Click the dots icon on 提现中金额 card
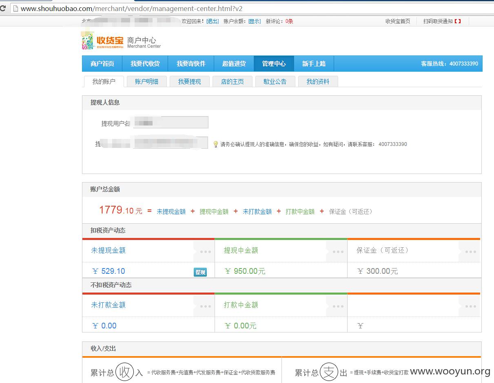Viewport: 494px width, 383px height. (338, 252)
